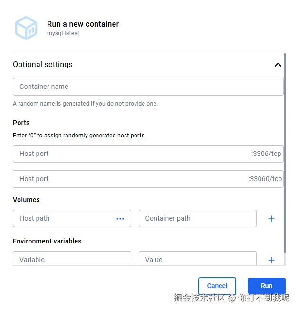
Task: Focus the environment Variable field
Action: click(71, 260)
